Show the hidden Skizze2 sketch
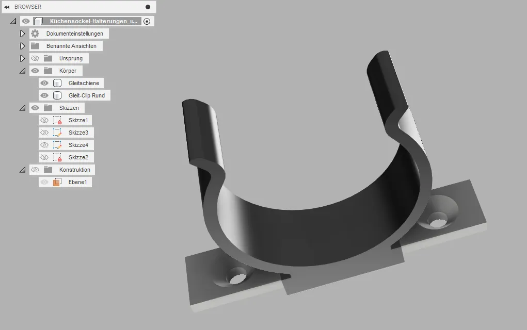The width and height of the screenshot is (527, 330). click(44, 157)
